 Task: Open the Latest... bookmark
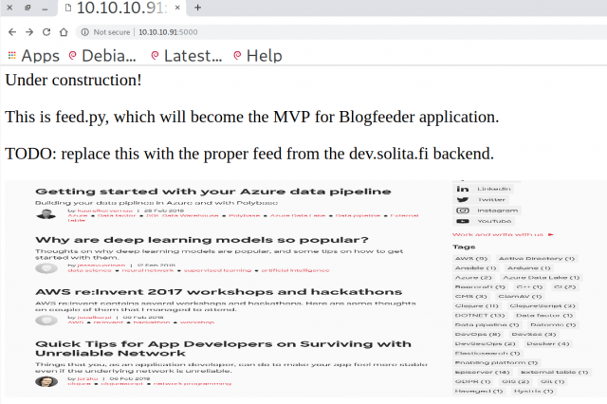tap(185, 56)
